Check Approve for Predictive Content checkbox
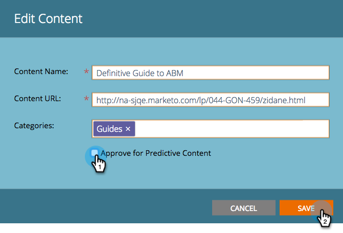The height and width of the screenshot is (233, 343). pyautogui.click(x=95, y=153)
